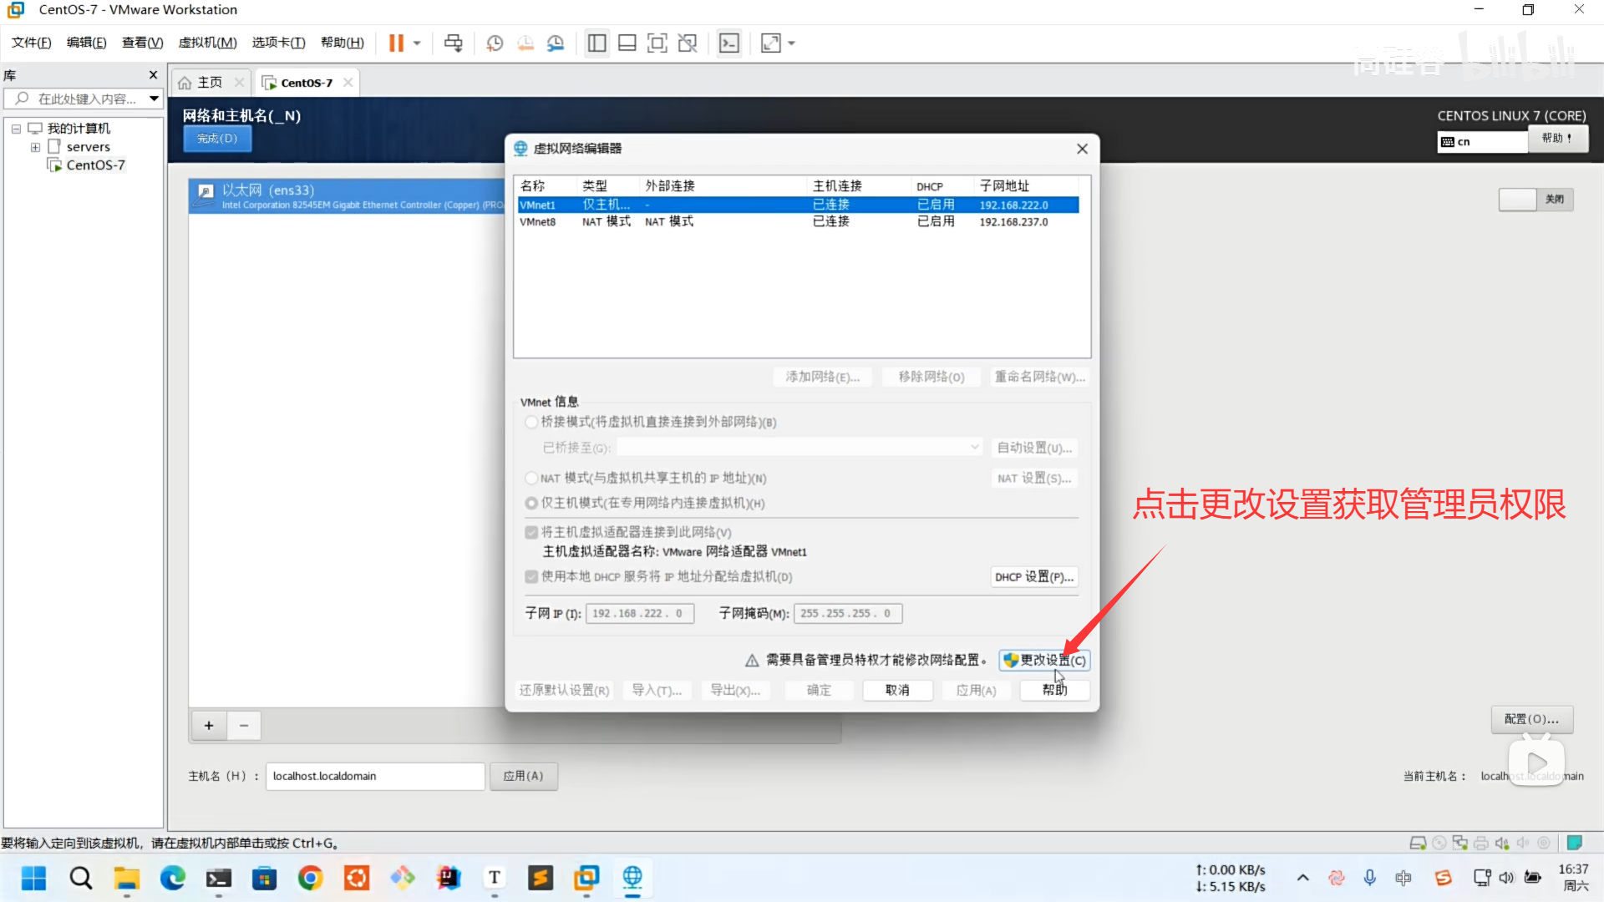Open console view terminal icon
This screenshot has width=1604, height=902.
(729, 43)
